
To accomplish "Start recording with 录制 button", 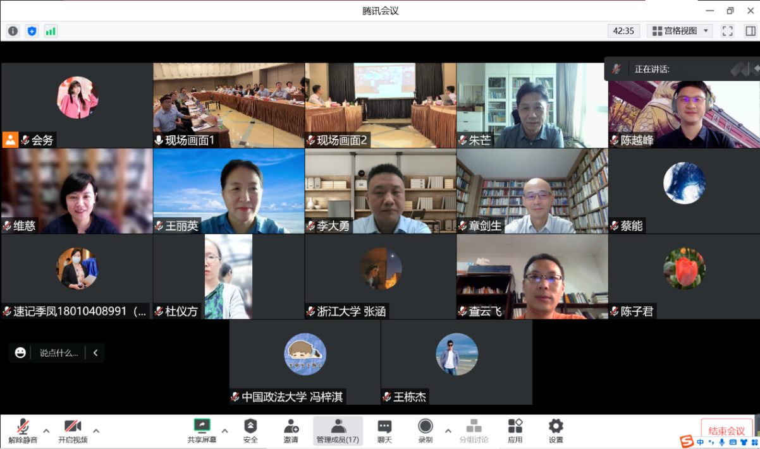I will tap(426, 431).
